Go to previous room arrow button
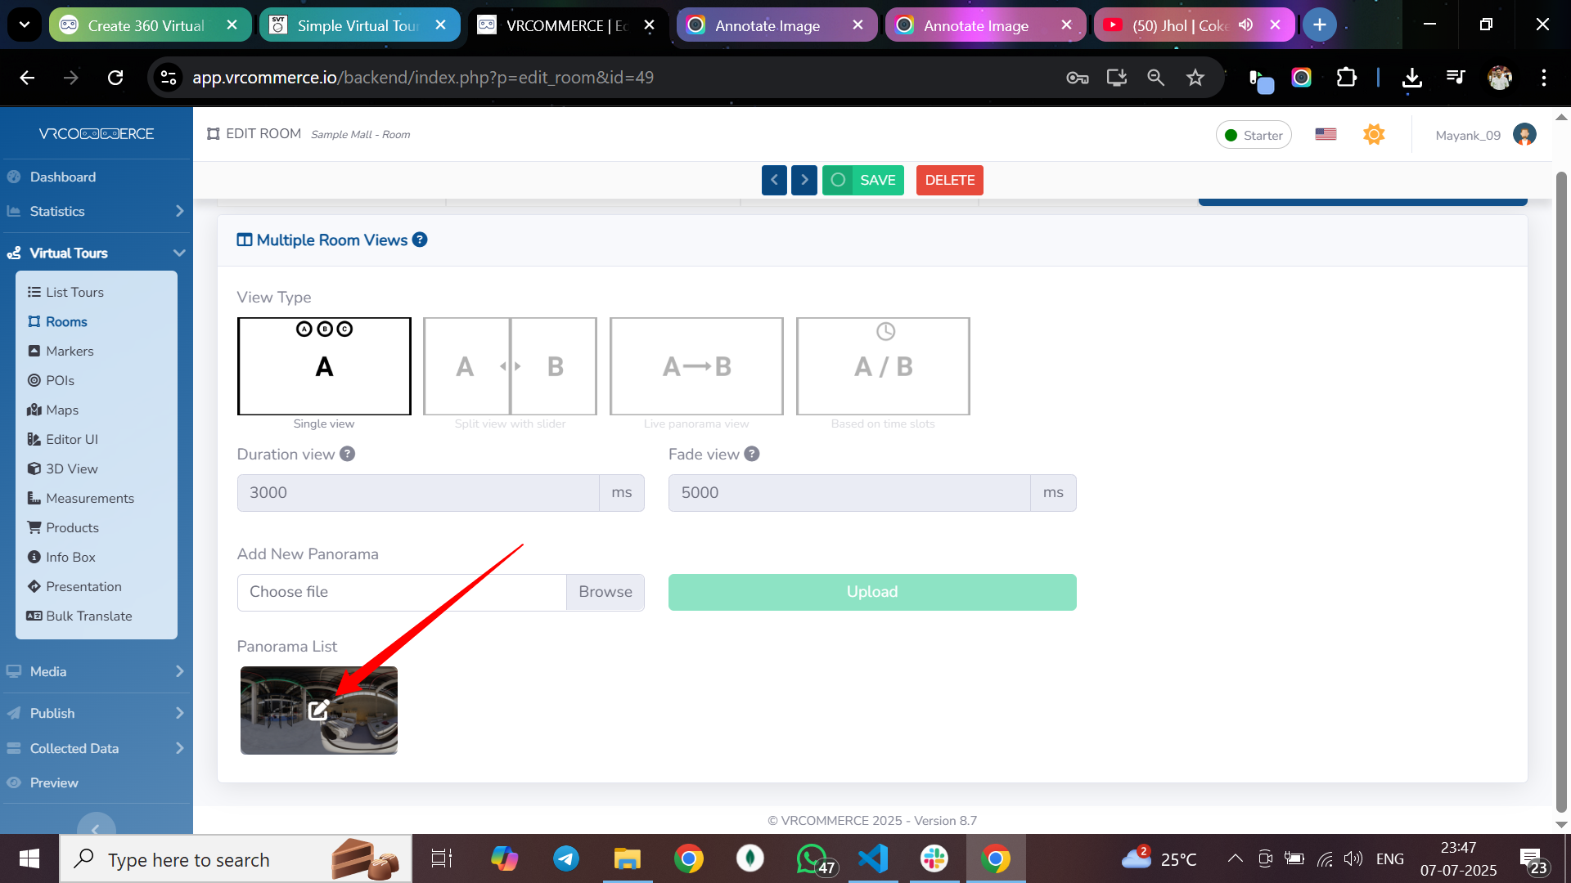 tap(774, 180)
